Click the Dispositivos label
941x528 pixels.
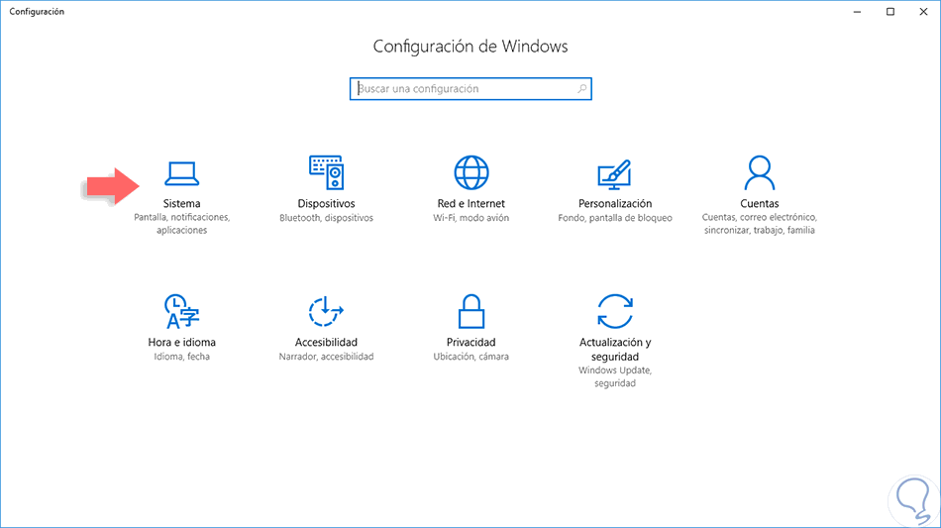(x=327, y=203)
